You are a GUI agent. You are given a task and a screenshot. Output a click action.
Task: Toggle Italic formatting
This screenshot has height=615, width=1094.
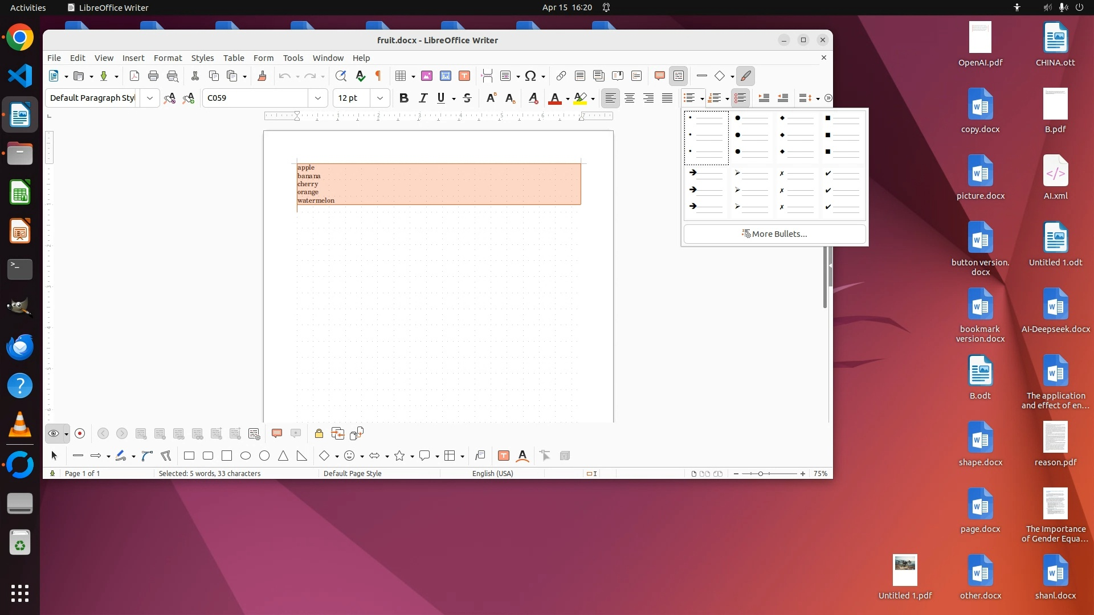pyautogui.click(x=423, y=98)
